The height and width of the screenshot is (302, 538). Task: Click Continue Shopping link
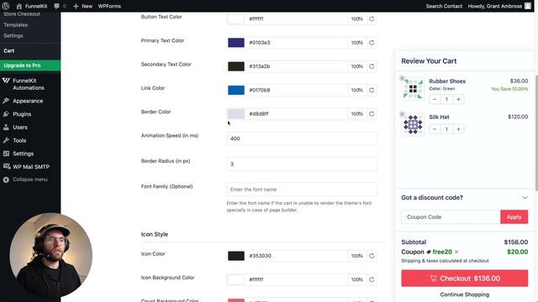click(x=465, y=294)
